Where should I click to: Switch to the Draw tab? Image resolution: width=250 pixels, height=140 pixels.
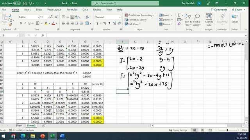39,9
